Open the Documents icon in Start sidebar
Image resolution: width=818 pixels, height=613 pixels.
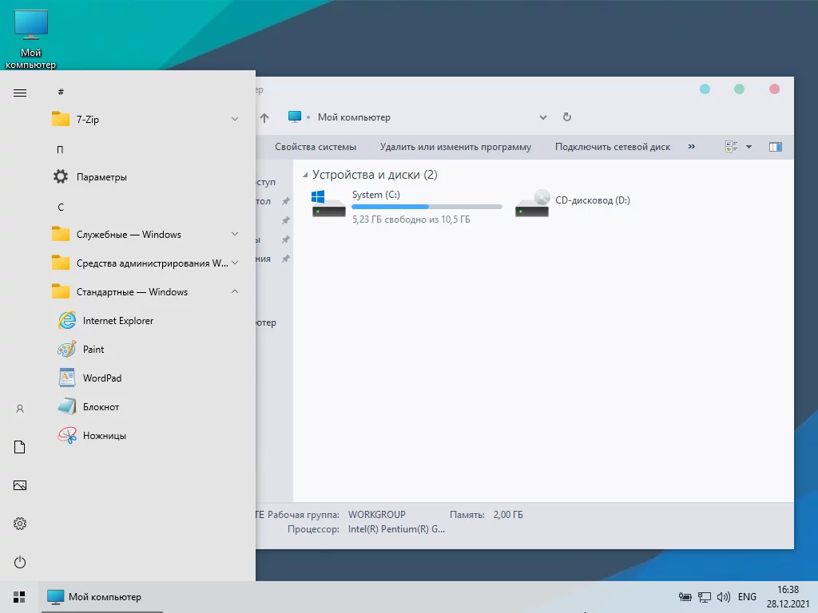tap(20, 447)
